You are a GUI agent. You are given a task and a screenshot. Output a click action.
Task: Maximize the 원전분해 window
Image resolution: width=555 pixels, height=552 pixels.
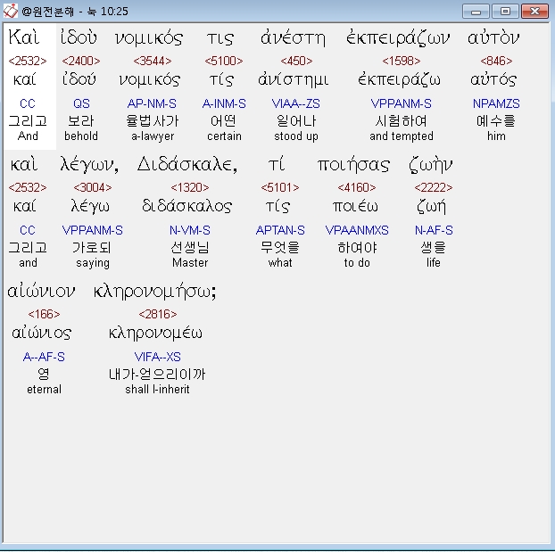tap(505, 12)
